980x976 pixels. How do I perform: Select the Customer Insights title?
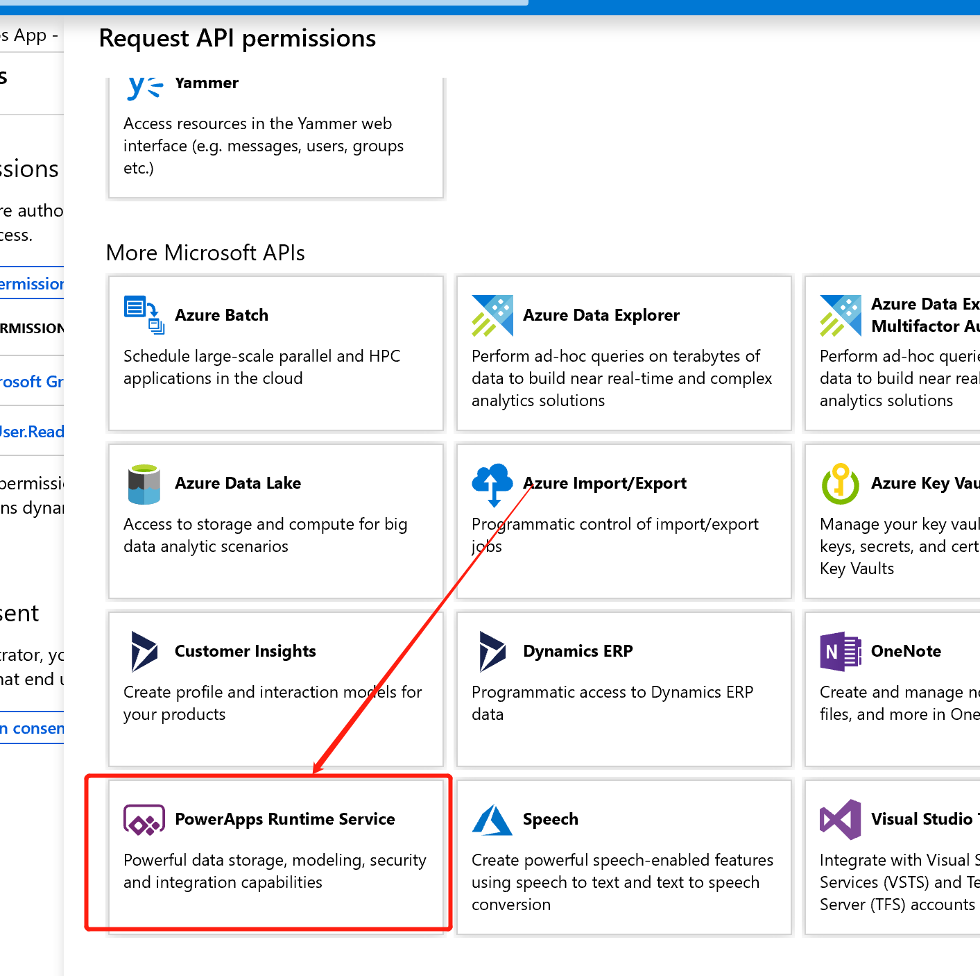pos(246,651)
